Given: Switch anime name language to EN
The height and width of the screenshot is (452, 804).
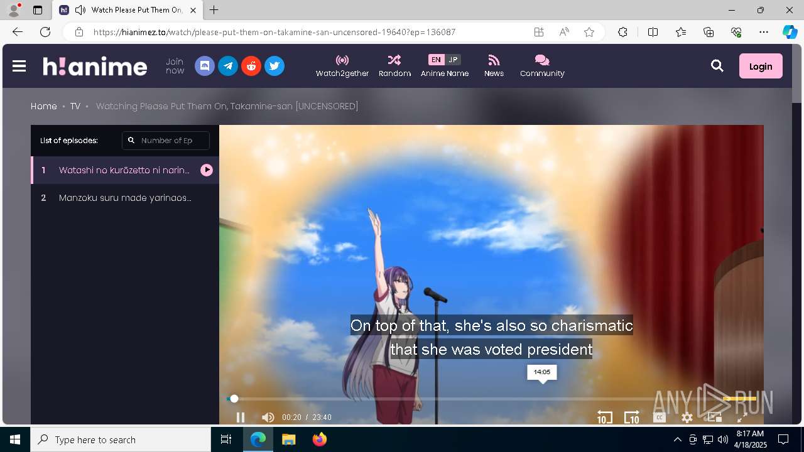Looking at the screenshot, I should [436, 60].
